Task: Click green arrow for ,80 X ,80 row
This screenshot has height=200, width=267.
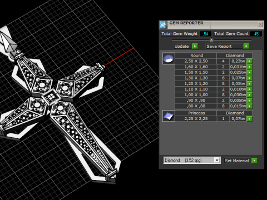Action: (250, 106)
